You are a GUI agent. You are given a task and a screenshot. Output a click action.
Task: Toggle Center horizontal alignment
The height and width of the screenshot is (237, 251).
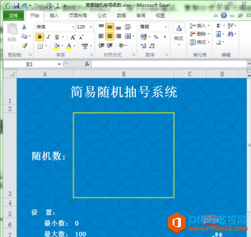pos(110,36)
